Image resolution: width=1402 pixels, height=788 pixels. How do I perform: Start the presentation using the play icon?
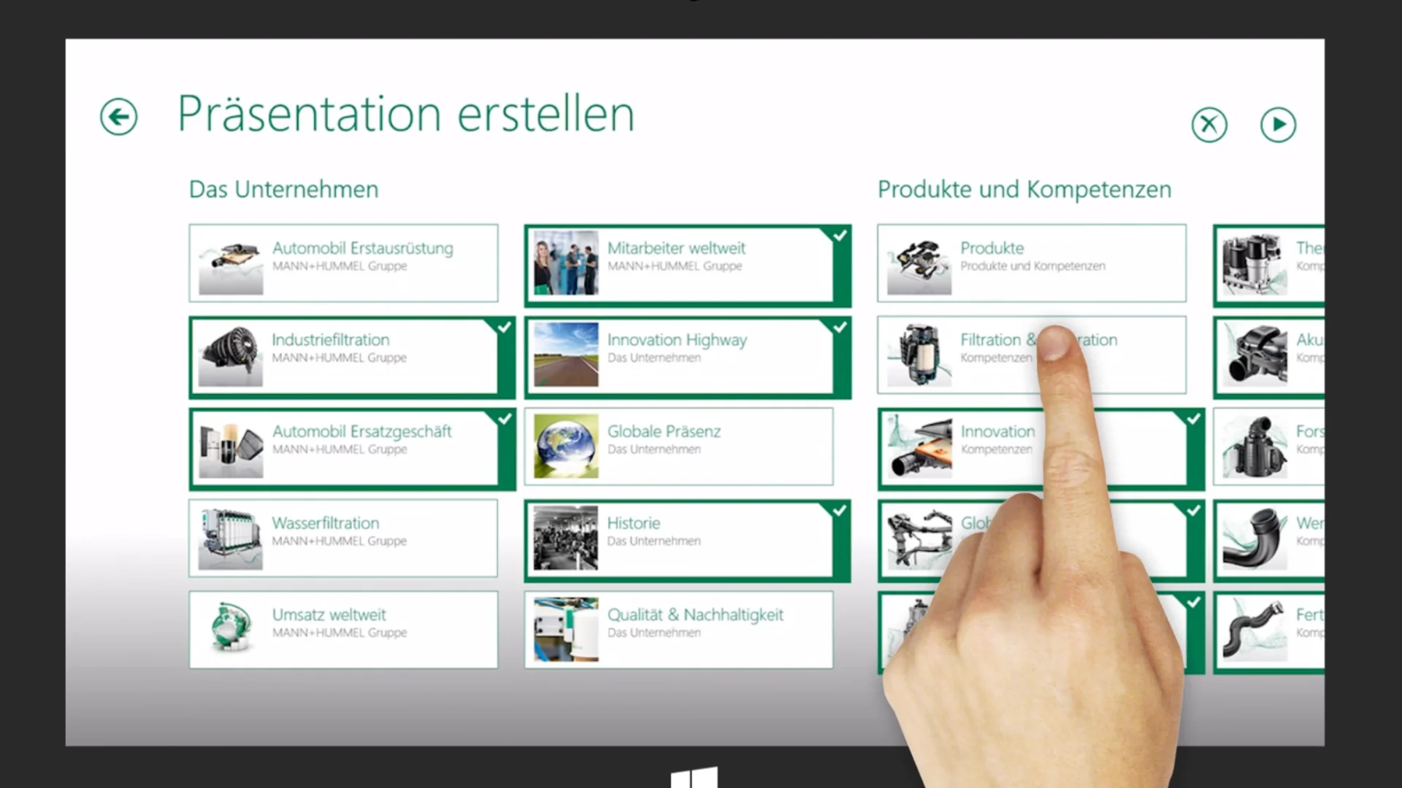1278,124
